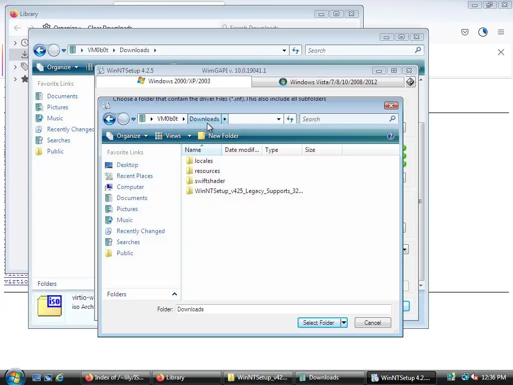513x385 pixels.
Task: Go back in the folder chooser dialog
Action: tap(109, 119)
